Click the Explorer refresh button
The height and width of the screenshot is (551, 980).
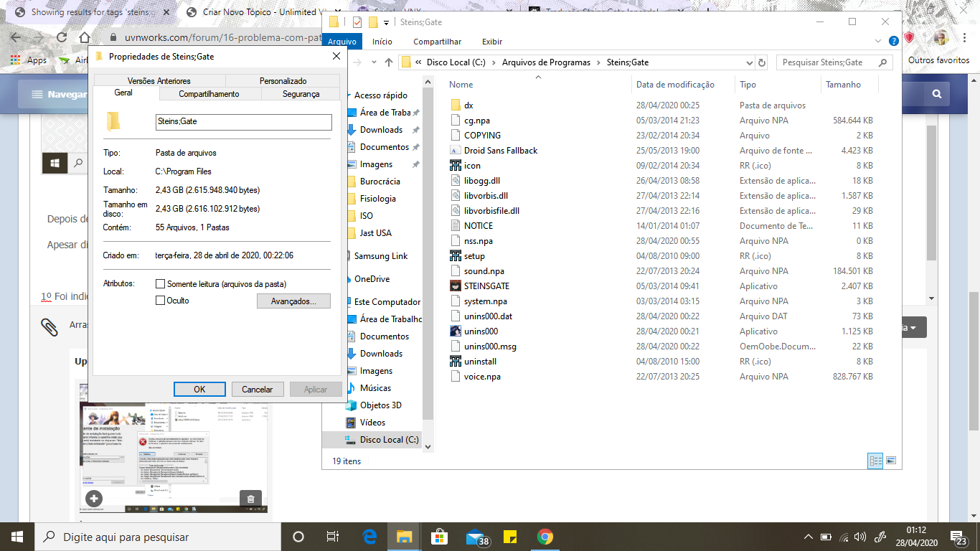(x=762, y=62)
